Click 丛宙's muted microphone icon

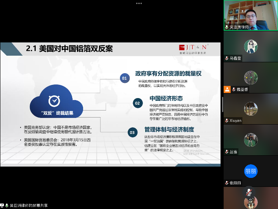pos(227,152)
